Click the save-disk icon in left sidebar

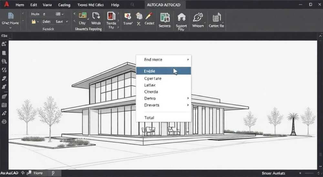point(4,105)
